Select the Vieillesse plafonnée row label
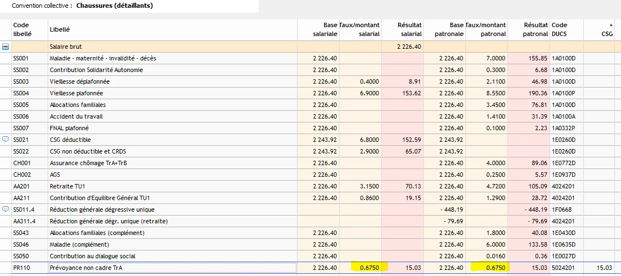The height and width of the screenshot is (276, 621). coord(76,93)
